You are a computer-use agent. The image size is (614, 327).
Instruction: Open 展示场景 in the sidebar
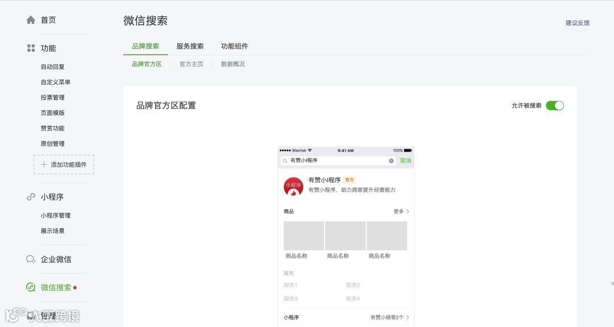click(52, 231)
